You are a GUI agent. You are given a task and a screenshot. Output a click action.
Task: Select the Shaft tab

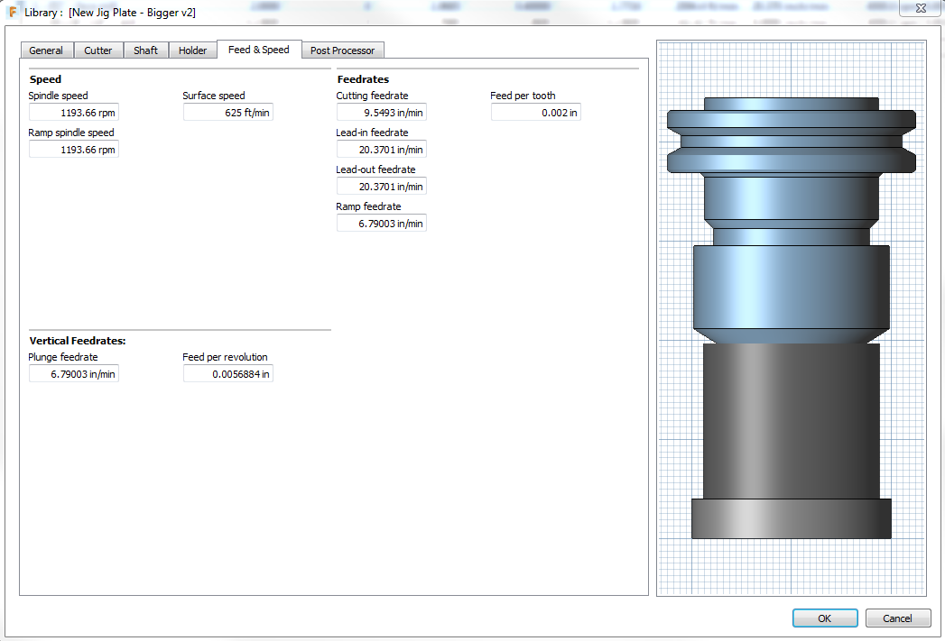click(x=145, y=50)
